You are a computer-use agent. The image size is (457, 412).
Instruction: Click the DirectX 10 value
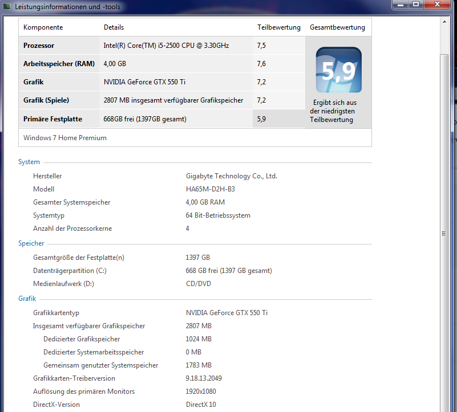click(x=201, y=405)
